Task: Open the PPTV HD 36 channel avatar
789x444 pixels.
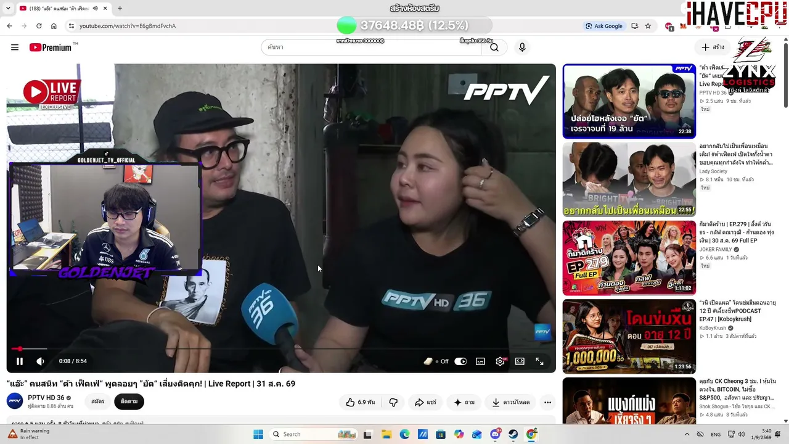Action: (15, 401)
